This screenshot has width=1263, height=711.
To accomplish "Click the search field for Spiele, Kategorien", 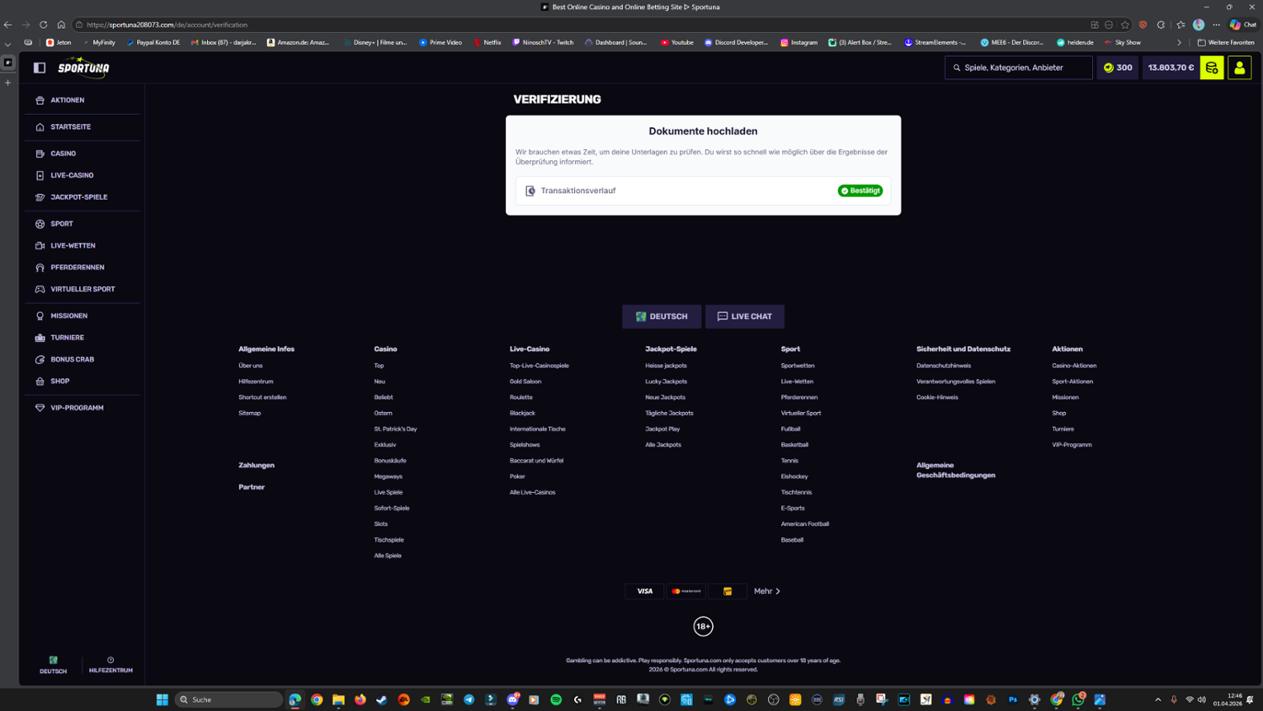I will pos(1019,67).
